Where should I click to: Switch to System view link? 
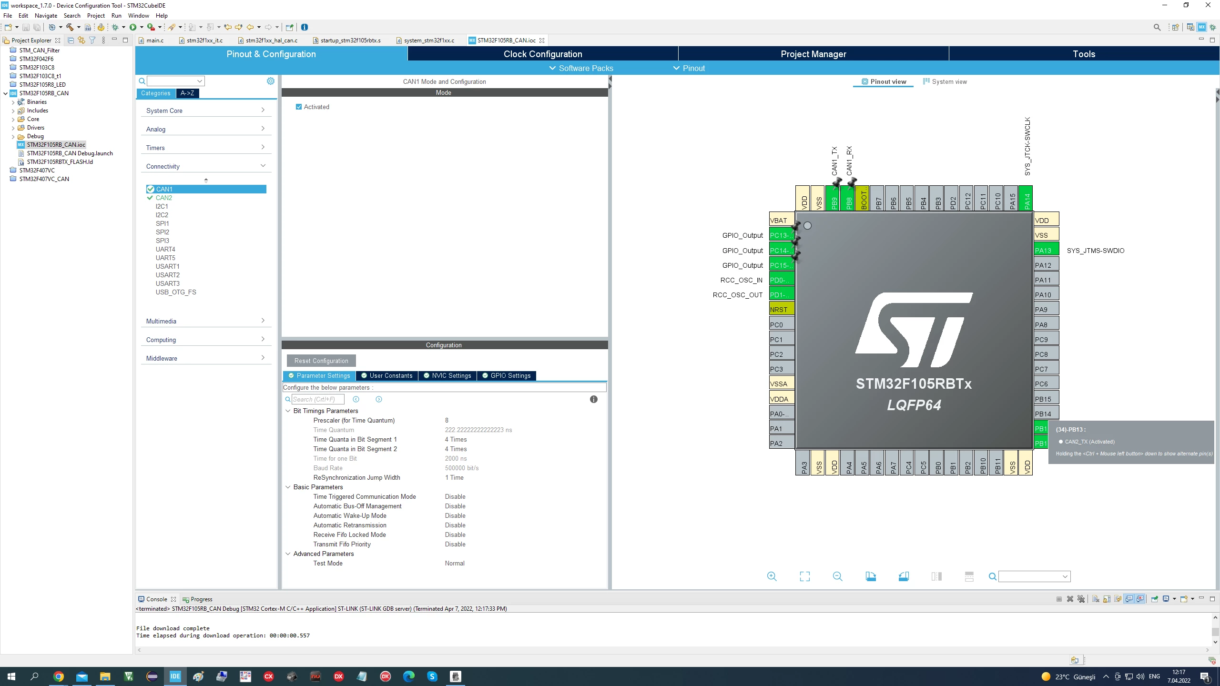tap(945, 81)
